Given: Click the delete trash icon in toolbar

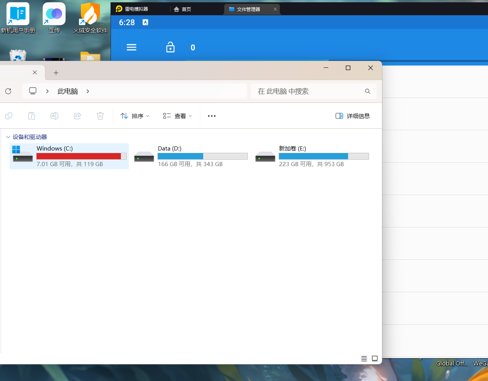Looking at the screenshot, I should tap(100, 116).
